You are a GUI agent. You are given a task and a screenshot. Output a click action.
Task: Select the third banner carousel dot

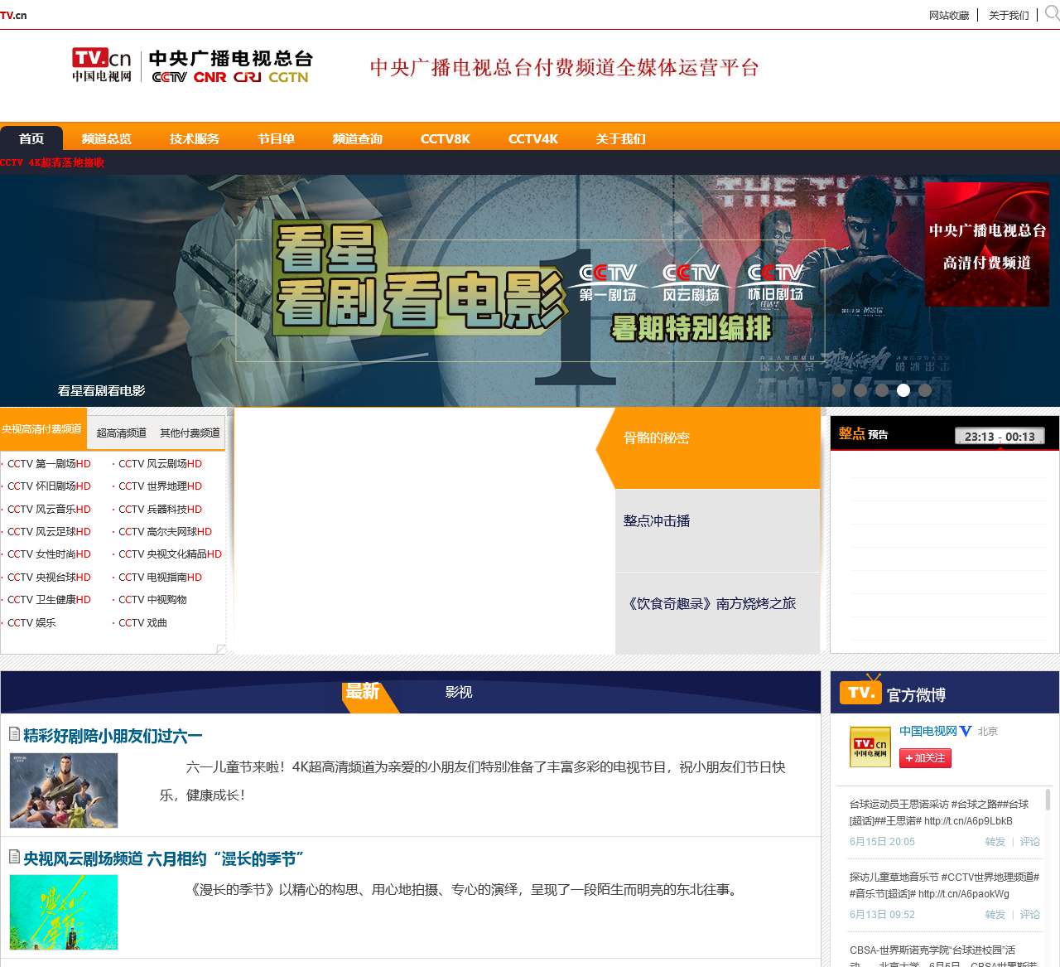point(882,390)
